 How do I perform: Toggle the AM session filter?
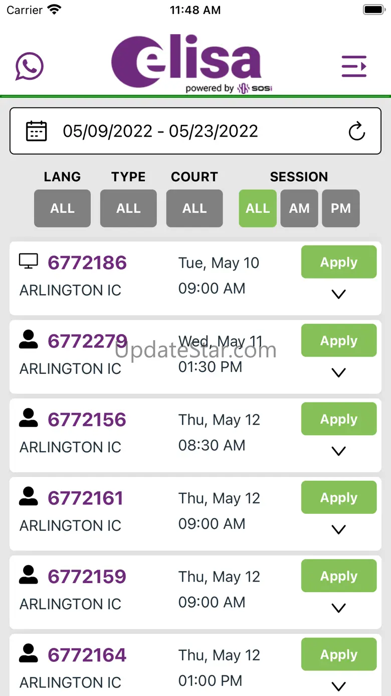click(x=299, y=208)
